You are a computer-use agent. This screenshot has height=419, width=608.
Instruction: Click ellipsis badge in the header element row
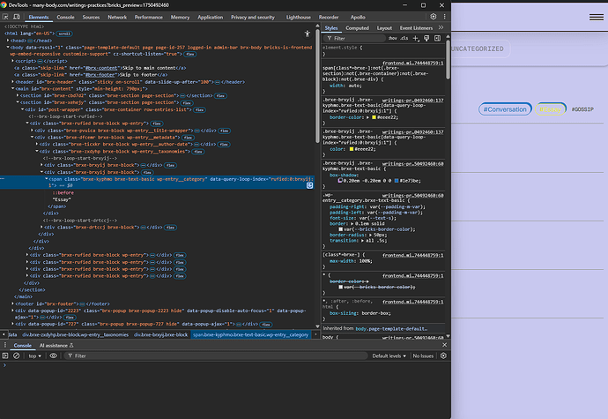pyautogui.click(x=218, y=82)
